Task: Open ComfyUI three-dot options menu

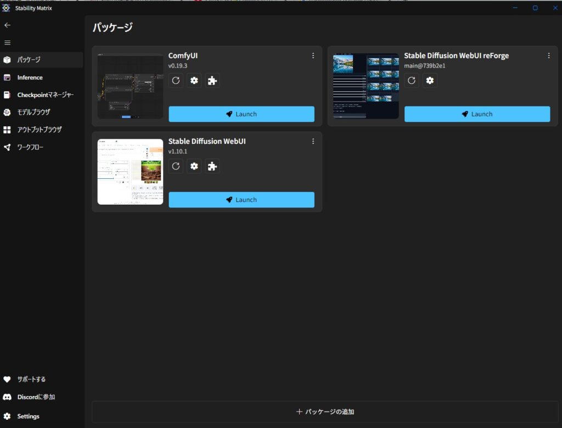Action: coord(313,55)
